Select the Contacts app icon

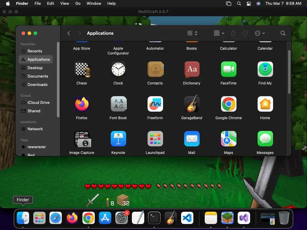click(155, 69)
